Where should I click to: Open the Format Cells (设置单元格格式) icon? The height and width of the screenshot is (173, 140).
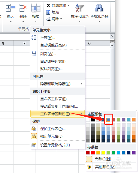[34, 145]
